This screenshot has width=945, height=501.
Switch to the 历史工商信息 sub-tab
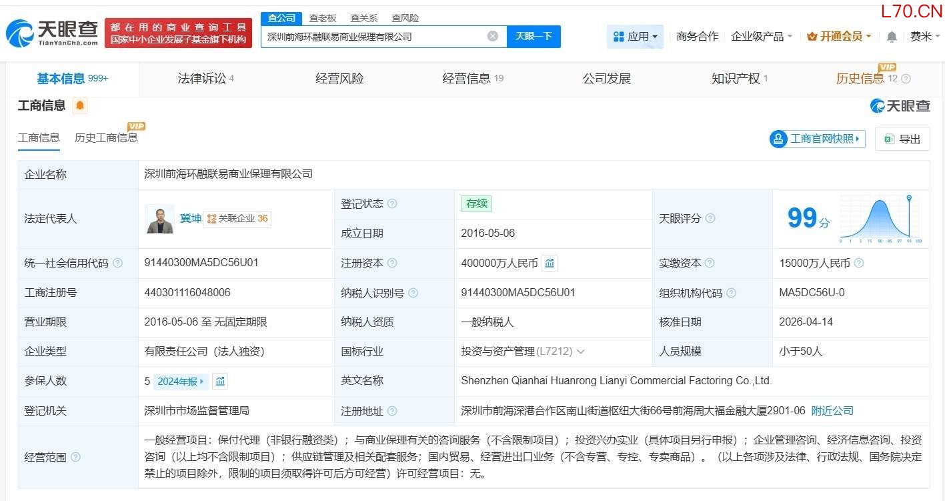pyautogui.click(x=106, y=137)
